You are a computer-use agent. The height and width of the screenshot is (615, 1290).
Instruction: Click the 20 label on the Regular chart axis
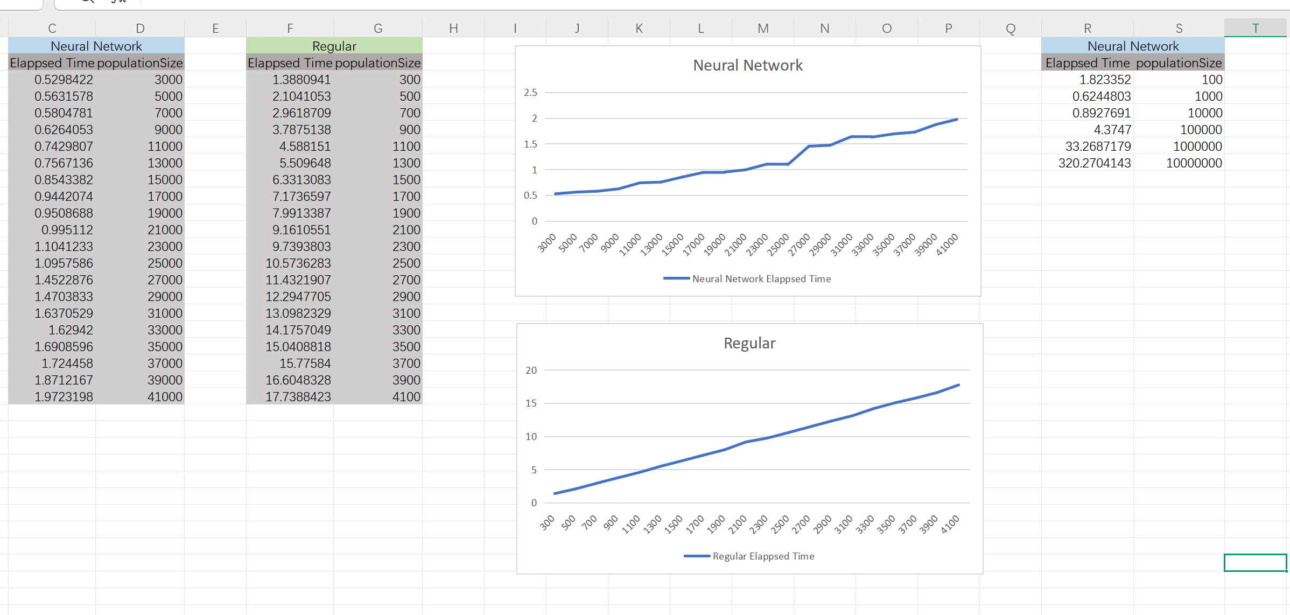point(531,371)
